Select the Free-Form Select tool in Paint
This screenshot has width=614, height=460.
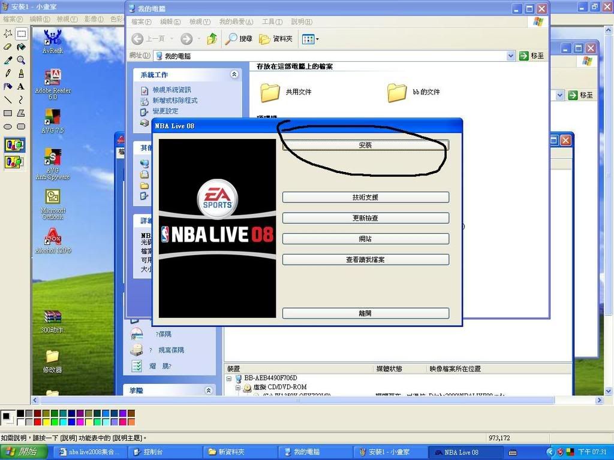click(8, 34)
